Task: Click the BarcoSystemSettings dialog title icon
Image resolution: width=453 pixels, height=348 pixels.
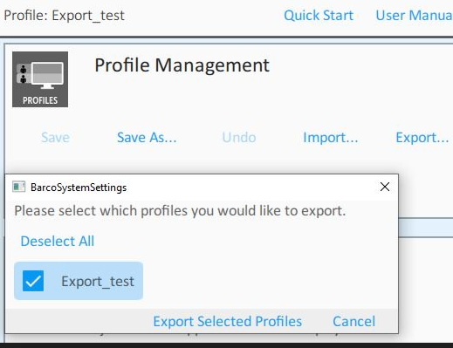Action: click(19, 187)
